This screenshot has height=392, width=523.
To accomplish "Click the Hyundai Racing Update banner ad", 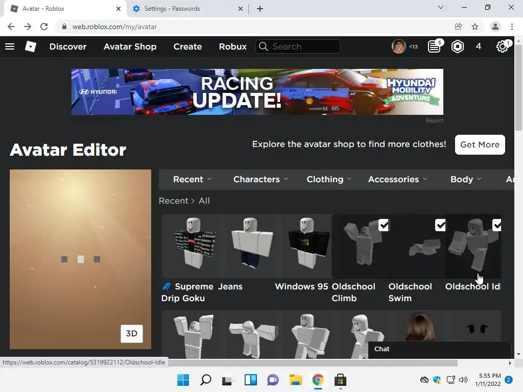I will click(257, 92).
